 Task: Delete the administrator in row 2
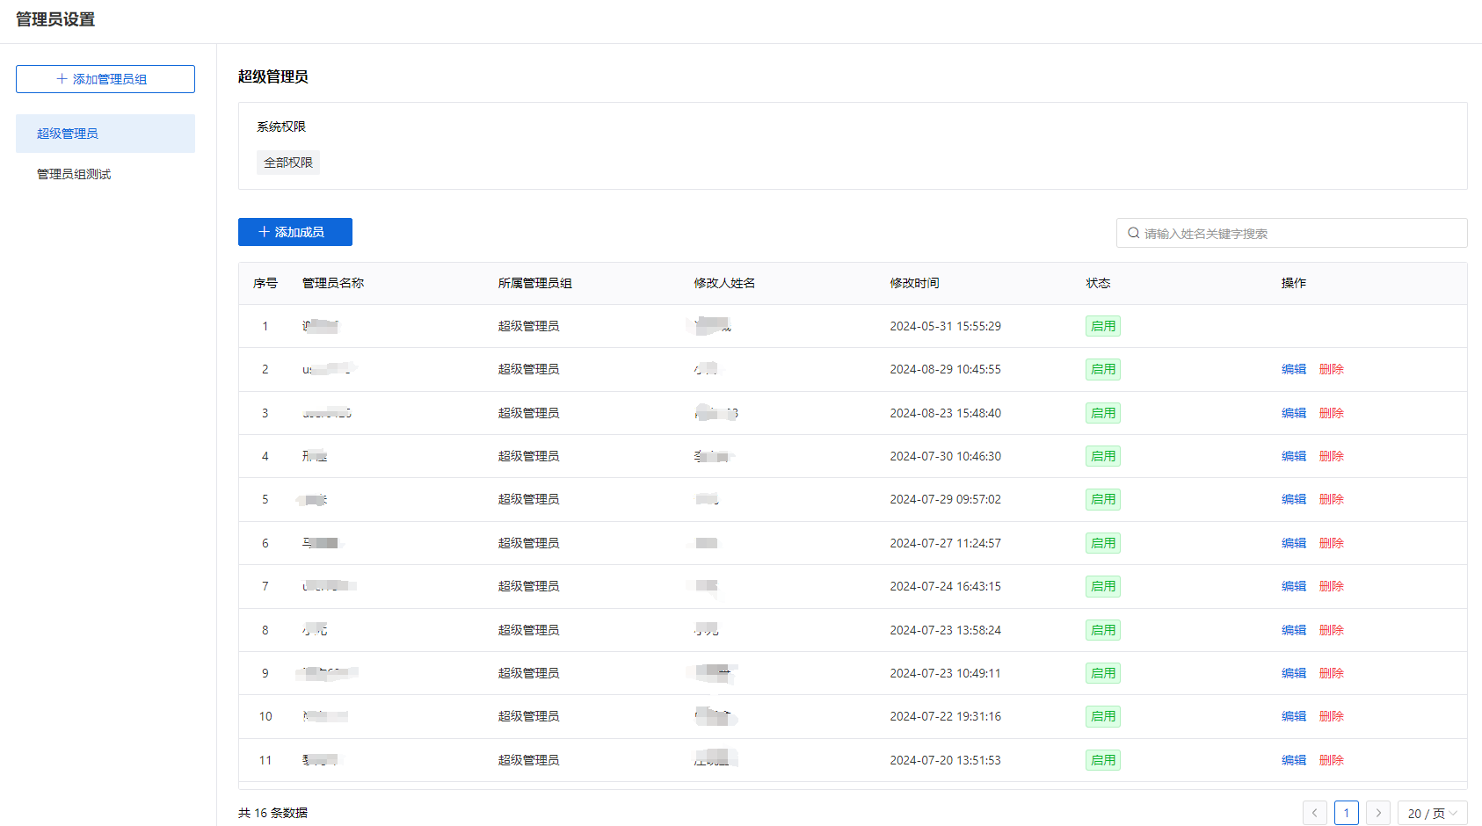[1331, 369]
